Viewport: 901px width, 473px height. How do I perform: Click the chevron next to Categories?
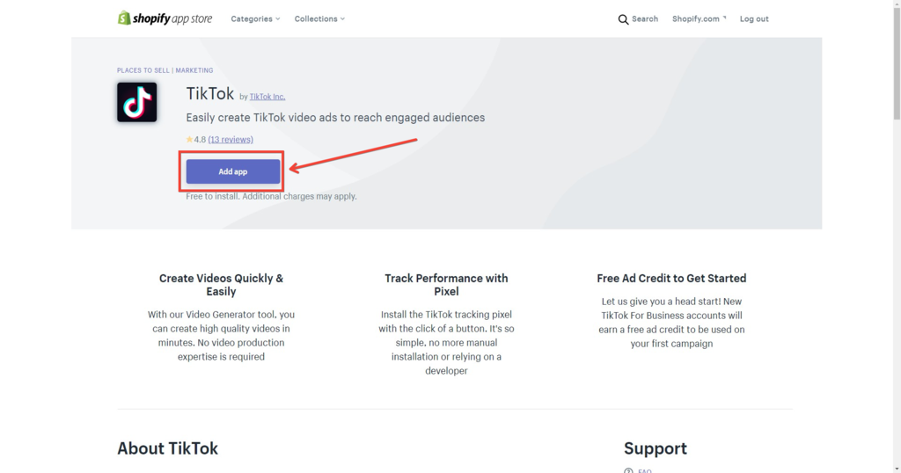(278, 18)
